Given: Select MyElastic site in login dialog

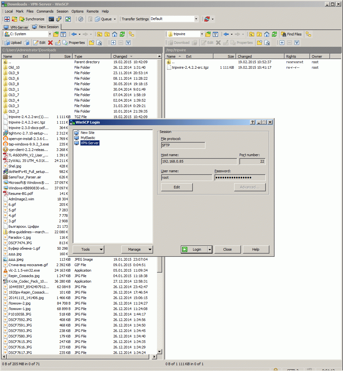Looking at the screenshot, I should tap(88, 138).
